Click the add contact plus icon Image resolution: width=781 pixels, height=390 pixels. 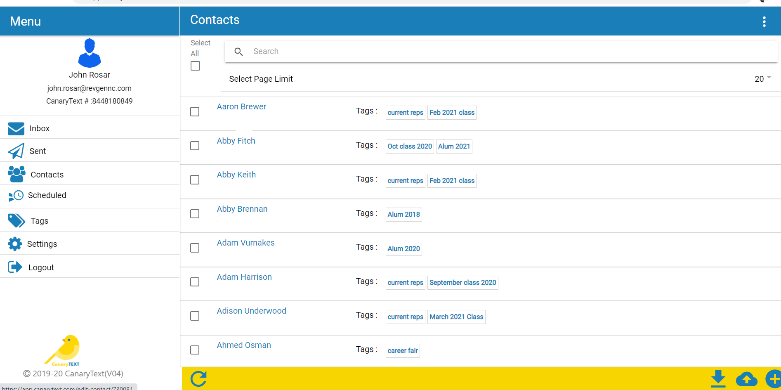pyautogui.click(x=773, y=378)
